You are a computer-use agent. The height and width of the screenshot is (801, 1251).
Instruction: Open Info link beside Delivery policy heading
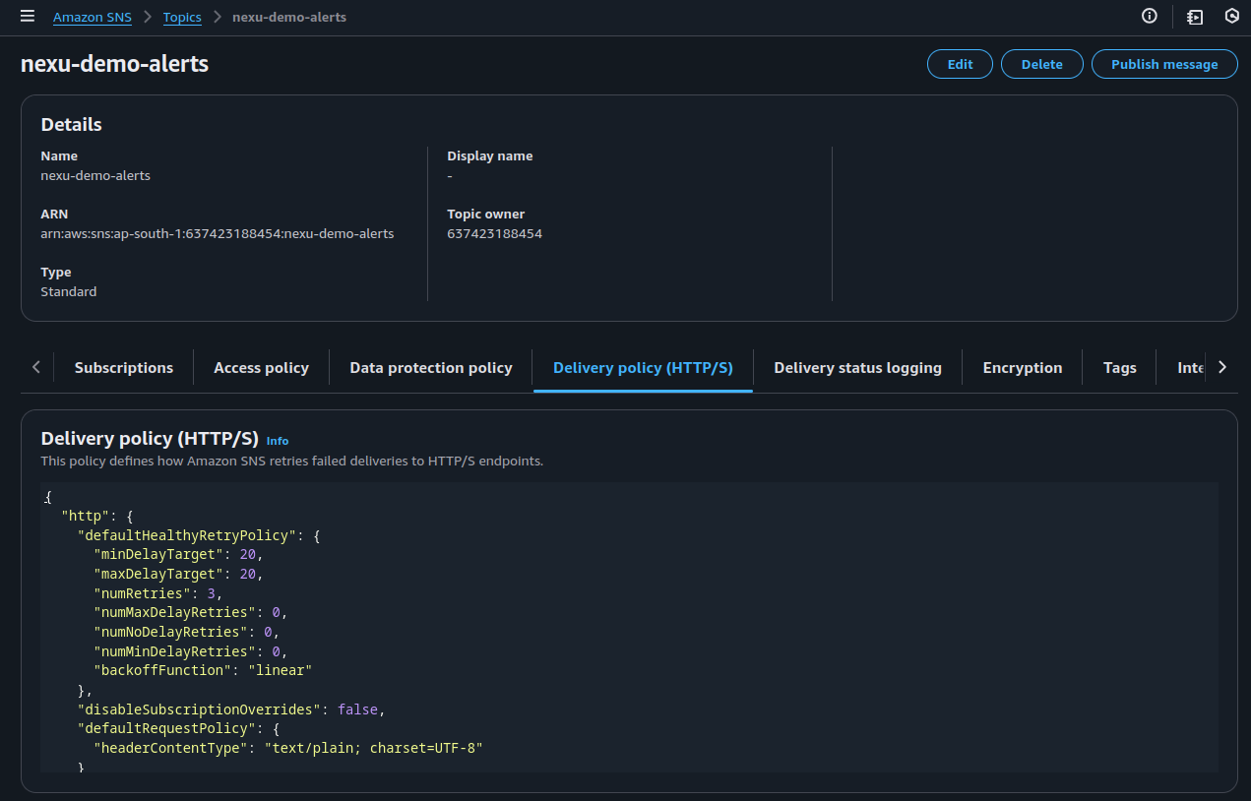pos(278,441)
